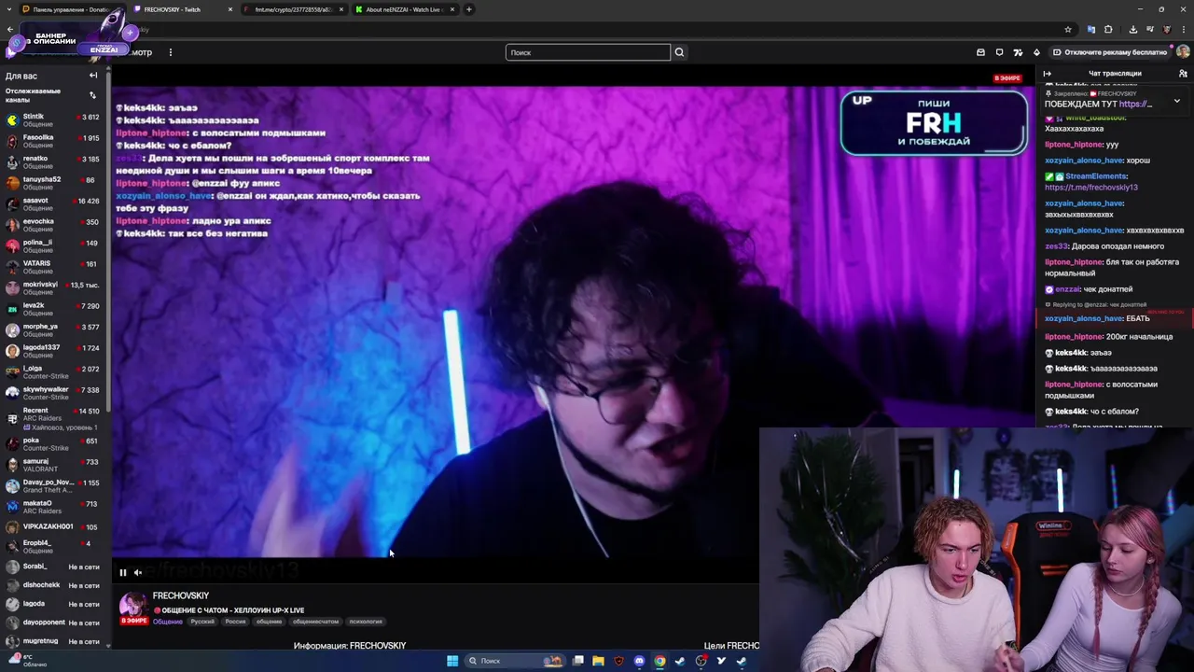Go back with the browser back arrow
The image size is (1194, 672).
tap(10, 29)
